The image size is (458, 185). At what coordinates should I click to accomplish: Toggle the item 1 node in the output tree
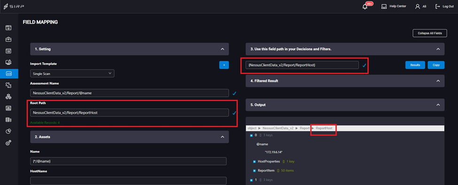[x=251, y=180]
